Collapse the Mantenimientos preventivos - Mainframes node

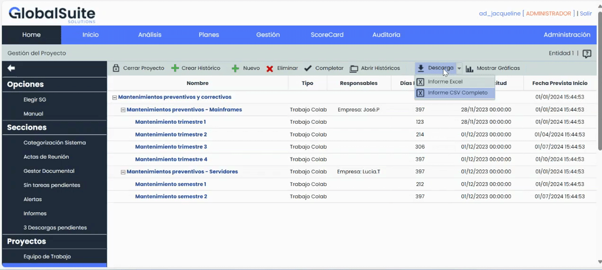click(123, 110)
